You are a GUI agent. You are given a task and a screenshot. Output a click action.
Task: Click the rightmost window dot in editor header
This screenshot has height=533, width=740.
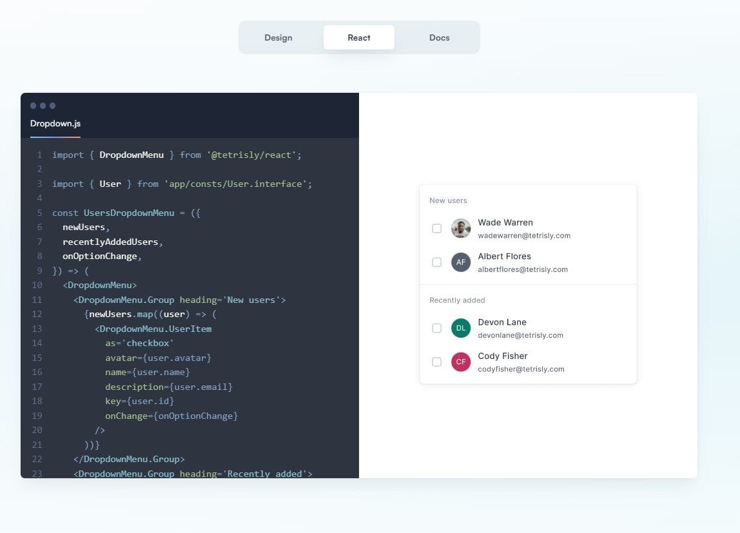coord(52,105)
